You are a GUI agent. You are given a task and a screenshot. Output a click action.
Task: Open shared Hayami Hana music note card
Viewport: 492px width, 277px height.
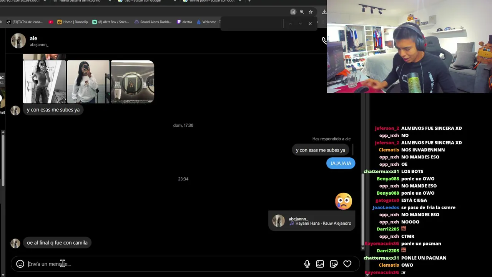click(311, 221)
